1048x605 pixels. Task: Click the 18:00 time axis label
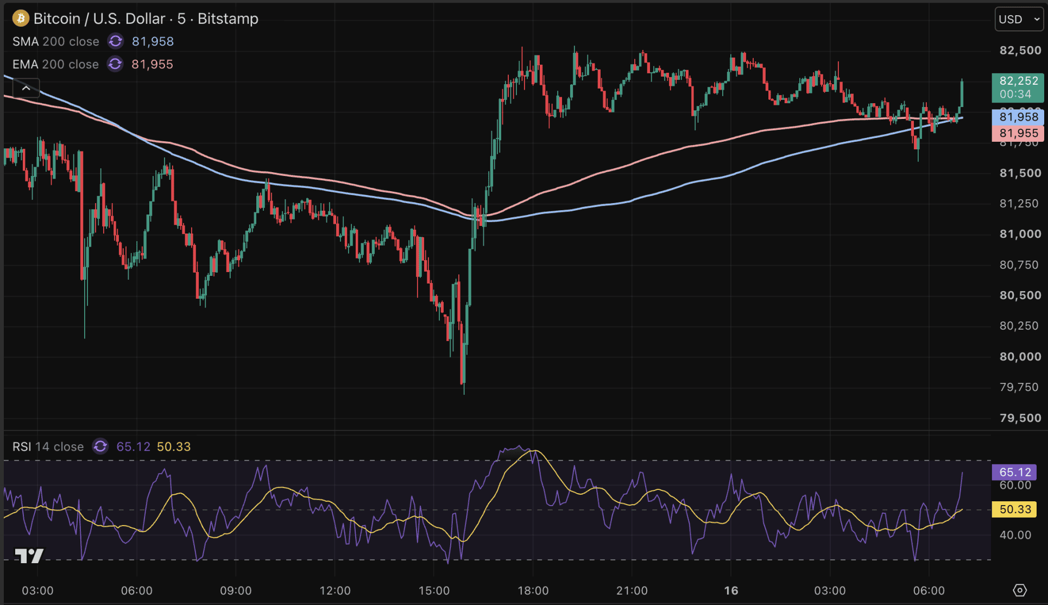[x=533, y=590]
